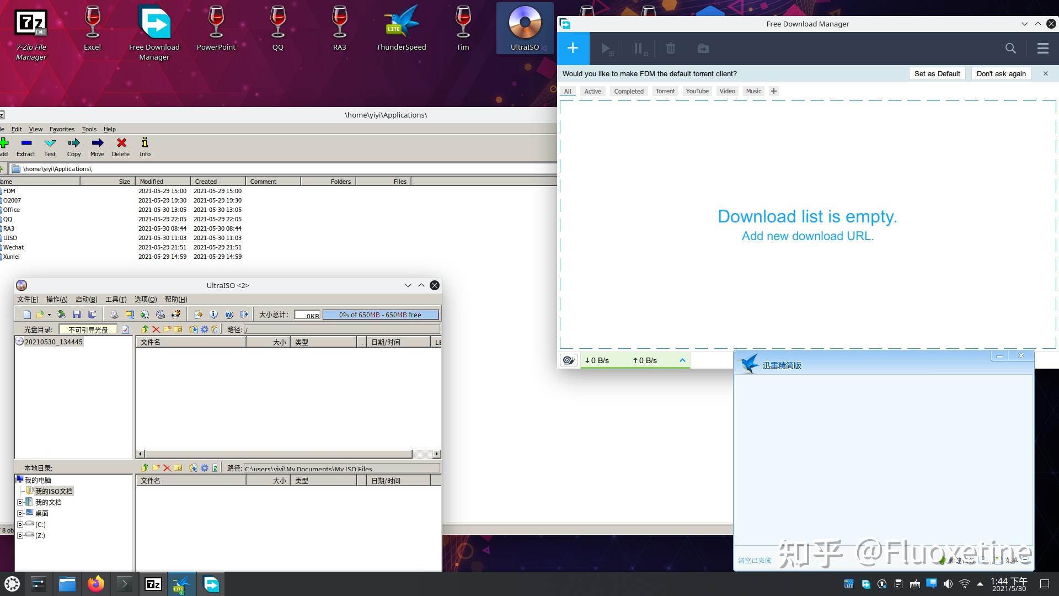
Task: Open the Firefox icon in the taskbar
Action: (x=96, y=584)
